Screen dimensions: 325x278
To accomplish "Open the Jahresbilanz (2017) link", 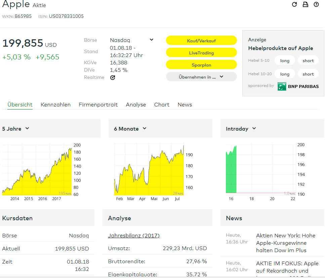I will coord(133,236).
